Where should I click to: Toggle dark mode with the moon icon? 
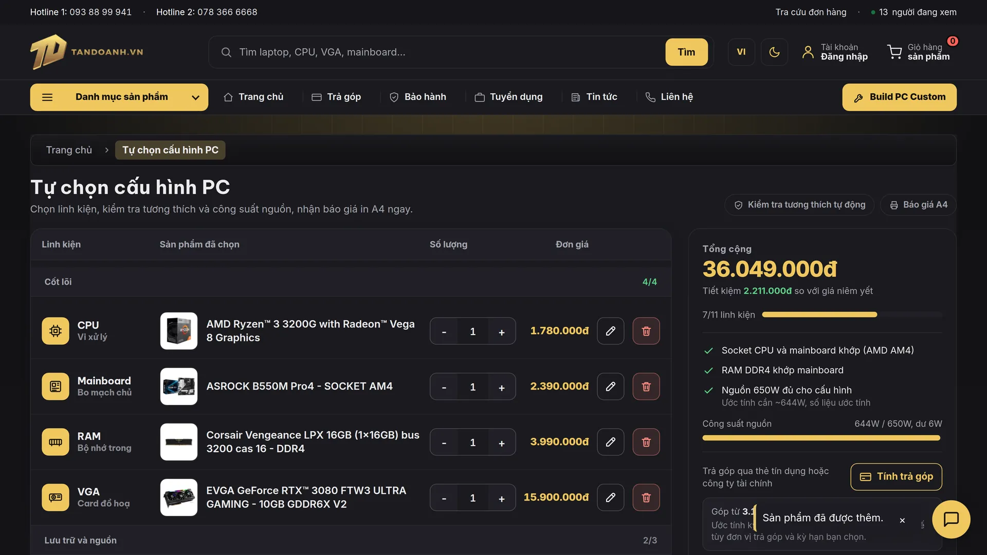[774, 52]
